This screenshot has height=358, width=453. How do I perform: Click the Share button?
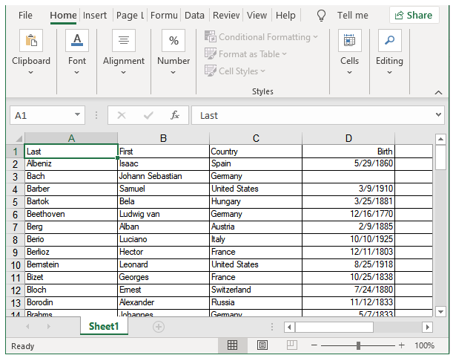tap(414, 15)
